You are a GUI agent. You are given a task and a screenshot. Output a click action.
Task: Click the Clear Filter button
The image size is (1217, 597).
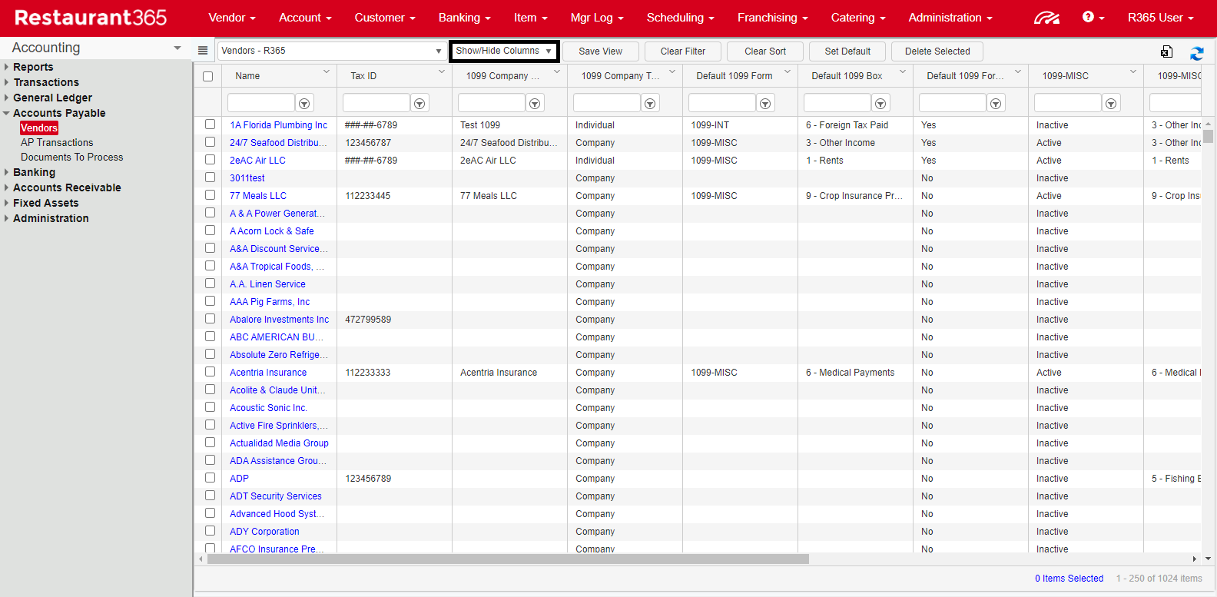[683, 51]
